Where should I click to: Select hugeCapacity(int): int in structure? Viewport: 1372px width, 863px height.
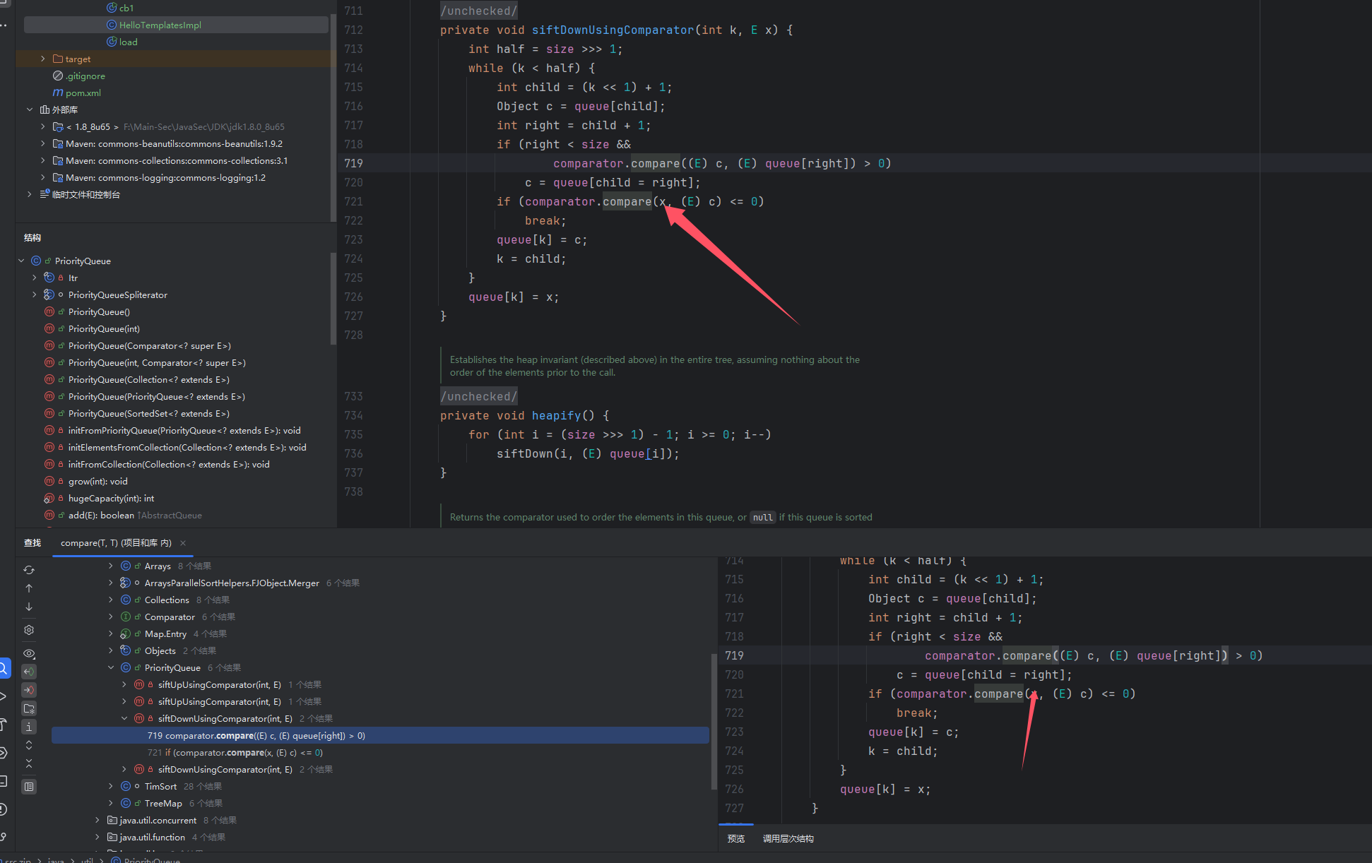coord(111,498)
